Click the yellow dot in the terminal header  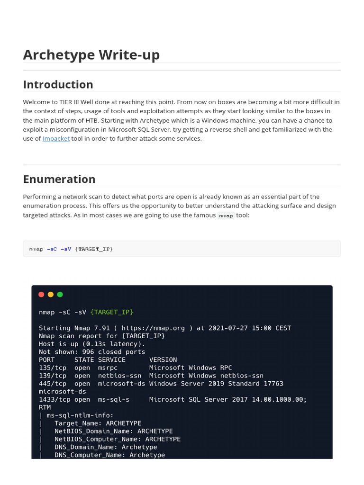tap(51, 295)
